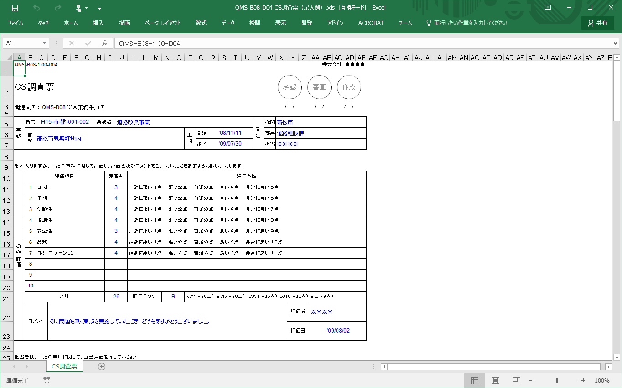Viewport: 622px width, 388px height.
Task: Click the 共有 share button
Action: coord(597,23)
